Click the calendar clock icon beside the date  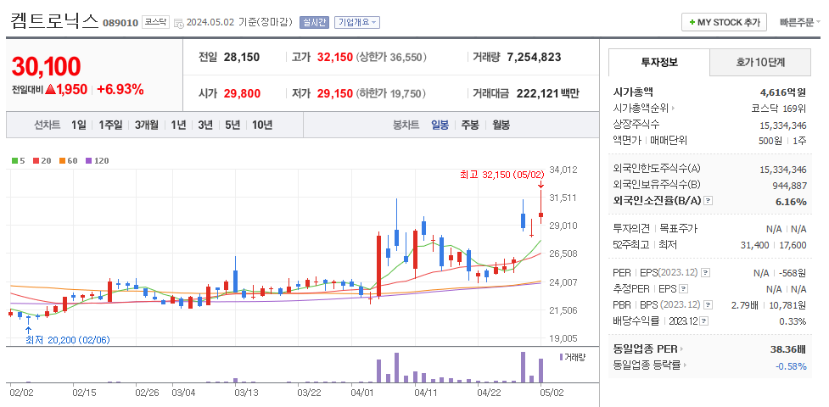tap(179, 23)
